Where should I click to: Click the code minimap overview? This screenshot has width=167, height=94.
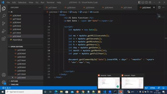160,16
